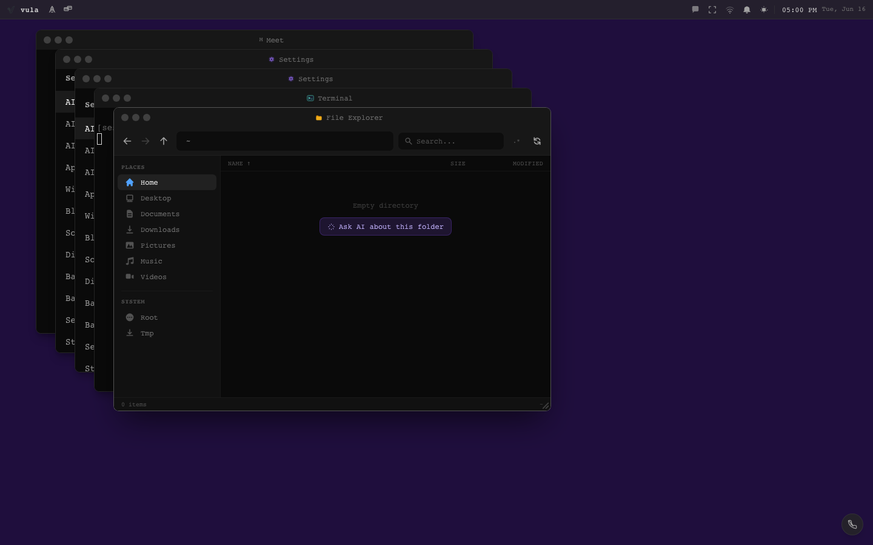The height and width of the screenshot is (545, 873).
Task: Click the Terminal icon in its title bar
Action: pos(310,98)
